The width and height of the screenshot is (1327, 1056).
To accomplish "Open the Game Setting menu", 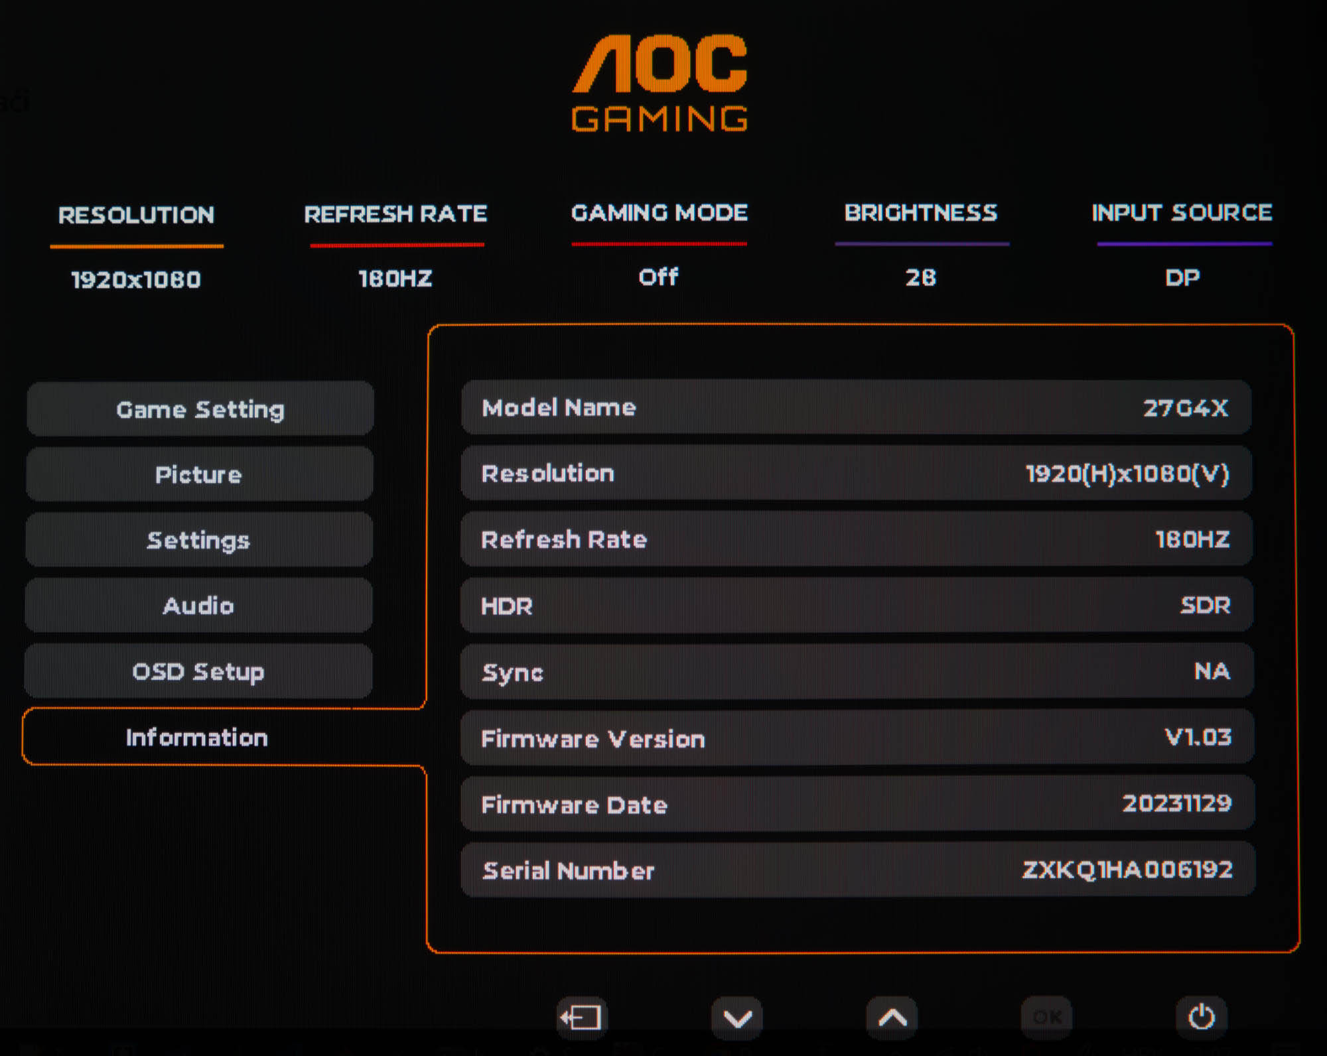I will [x=200, y=409].
